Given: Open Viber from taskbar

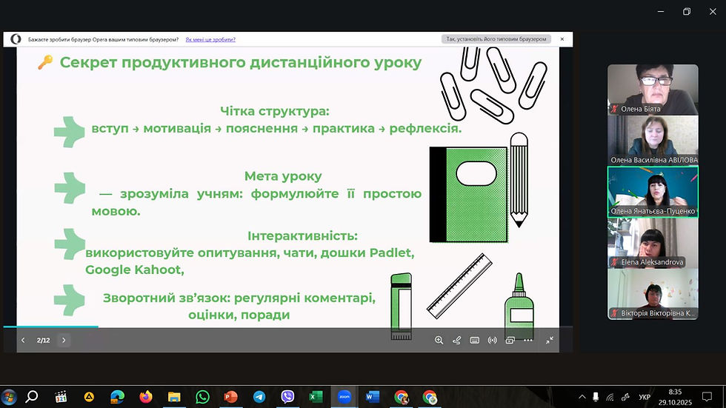Looking at the screenshot, I should (x=287, y=397).
